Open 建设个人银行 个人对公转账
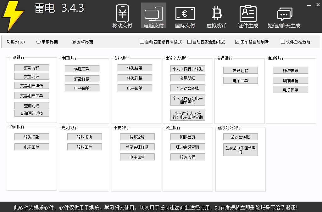The height and width of the screenshot is (212, 322). (188, 88)
